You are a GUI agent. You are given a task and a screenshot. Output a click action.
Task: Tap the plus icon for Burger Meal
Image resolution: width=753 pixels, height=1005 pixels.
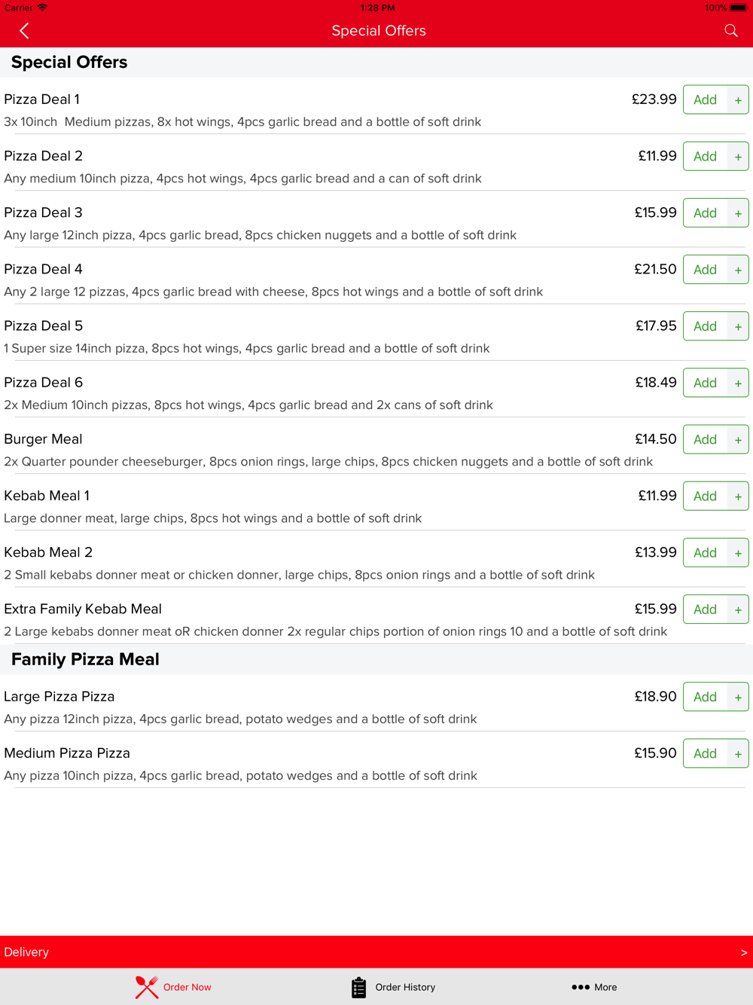(x=738, y=439)
